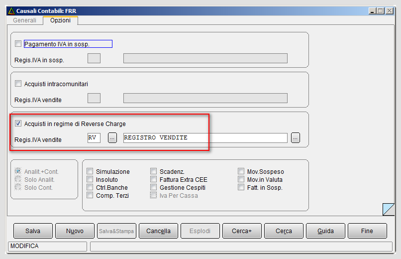Check Fattura Extra CEE

pyautogui.click(x=153, y=179)
